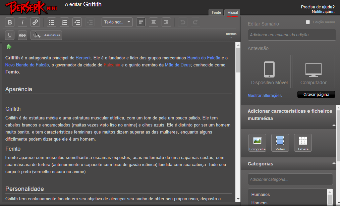Insert a link with the chain icon
Viewport: 340px width, 206px height.
(35, 22)
